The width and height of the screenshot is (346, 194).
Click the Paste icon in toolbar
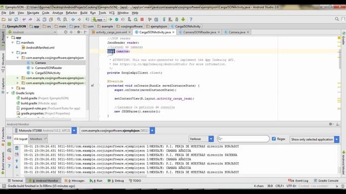click(x=51, y=19)
